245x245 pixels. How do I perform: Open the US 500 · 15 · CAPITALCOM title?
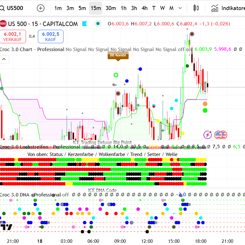pos(43,23)
